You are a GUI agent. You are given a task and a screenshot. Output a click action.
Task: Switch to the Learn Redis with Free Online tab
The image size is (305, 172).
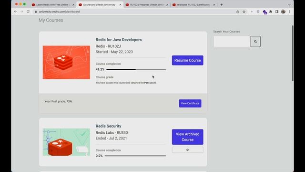(x=53, y=5)
